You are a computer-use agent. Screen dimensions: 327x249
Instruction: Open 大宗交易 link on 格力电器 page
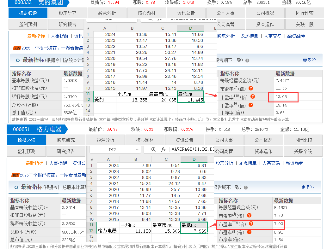pos(271,163)
